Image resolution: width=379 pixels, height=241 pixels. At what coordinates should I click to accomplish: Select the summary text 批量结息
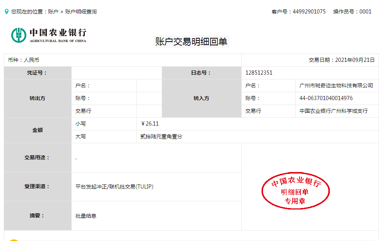pyautogui.click(x=86, y=216)
